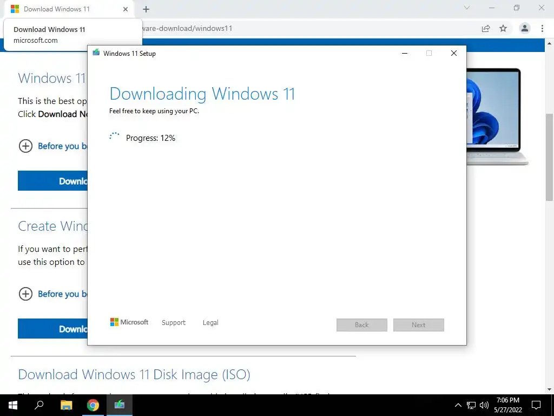Screen dimensions: 554x416
Task: Open taskbar Search
Action: click(x=39, y=405)
